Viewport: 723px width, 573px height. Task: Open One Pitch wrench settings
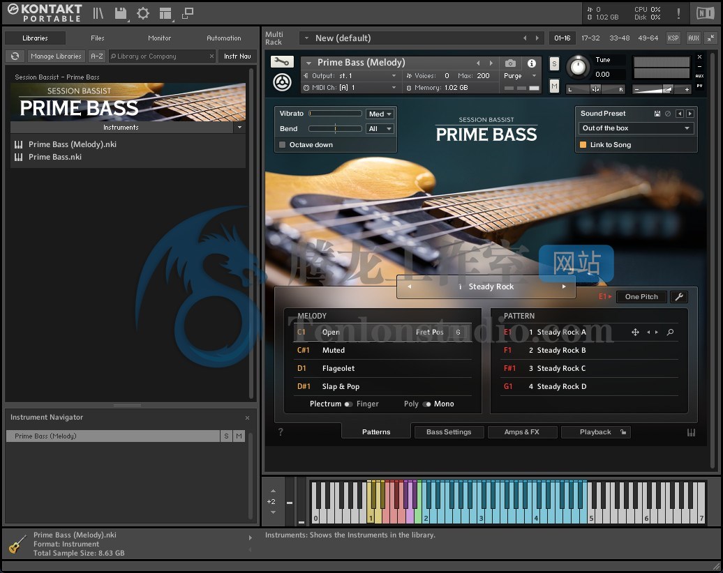pos(679,297)
